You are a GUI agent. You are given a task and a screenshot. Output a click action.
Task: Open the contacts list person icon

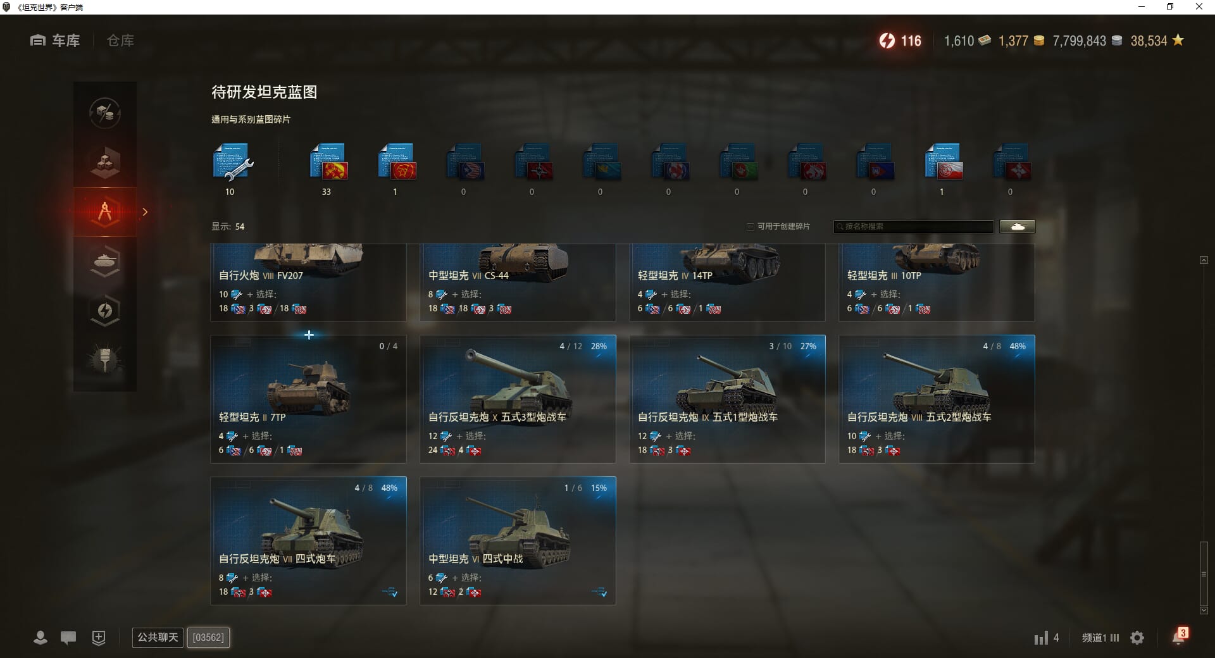tap(40, 638)
